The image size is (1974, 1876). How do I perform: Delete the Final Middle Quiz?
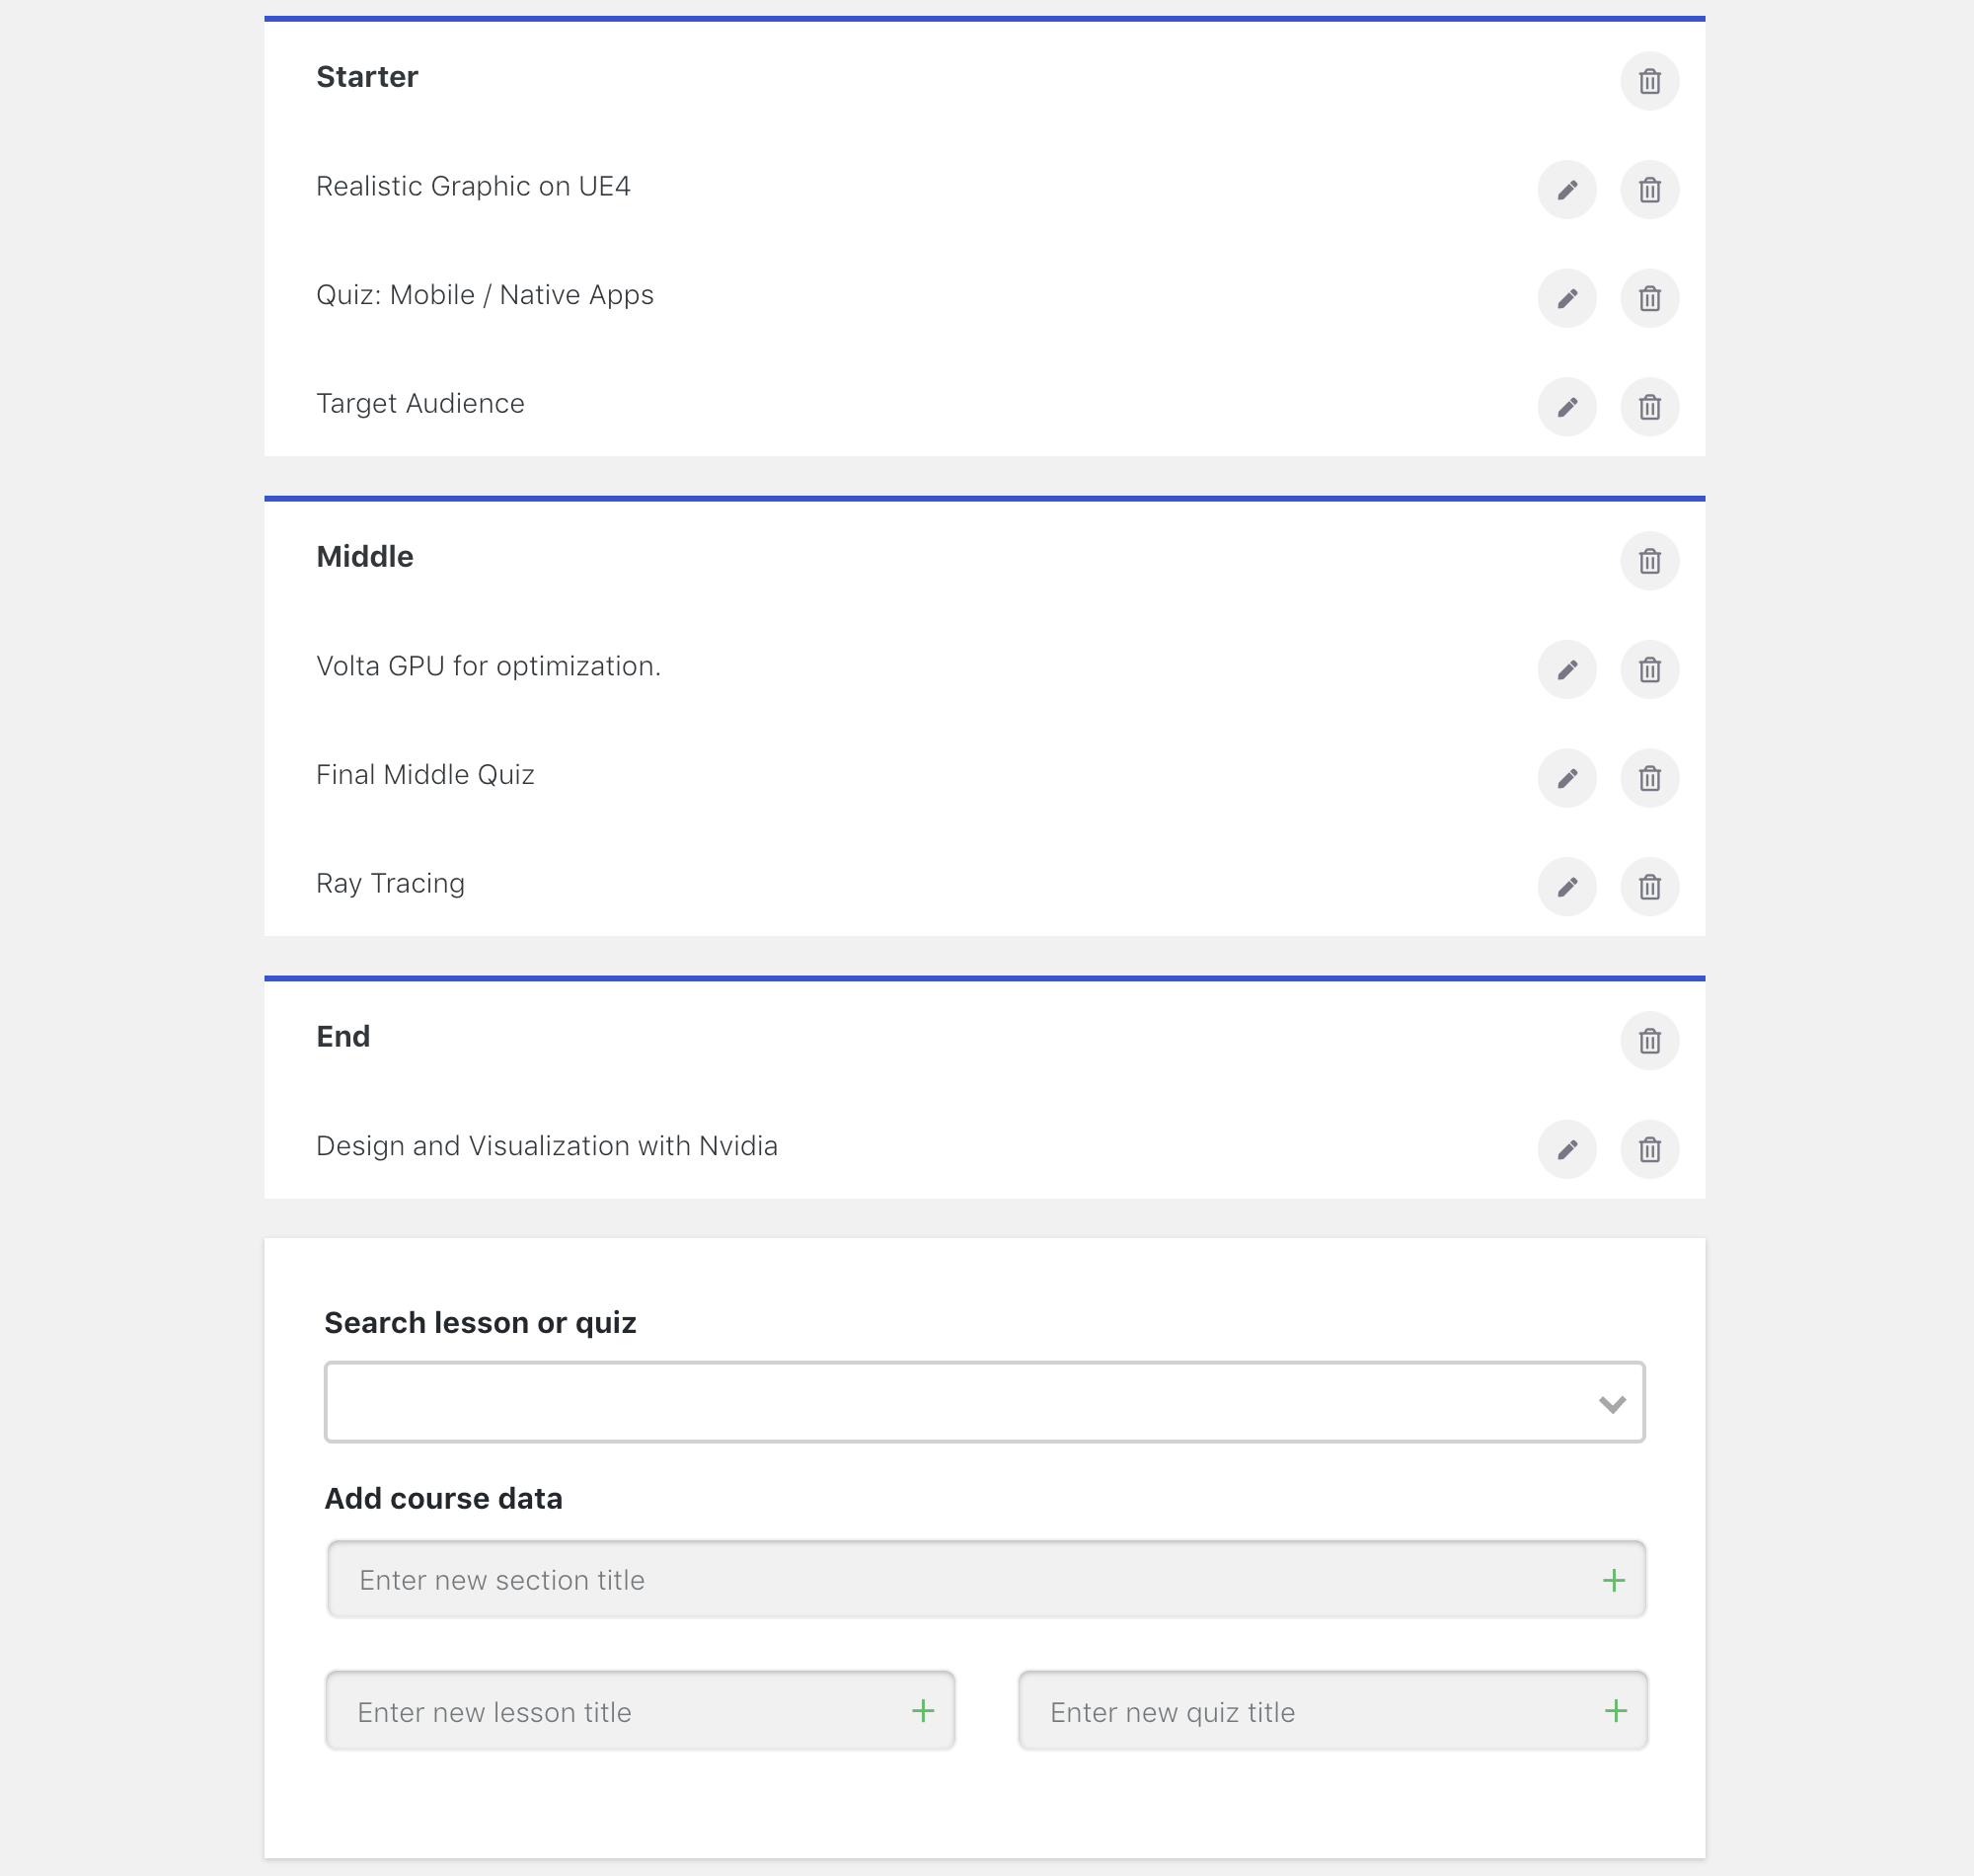[x=1649, y=778]
